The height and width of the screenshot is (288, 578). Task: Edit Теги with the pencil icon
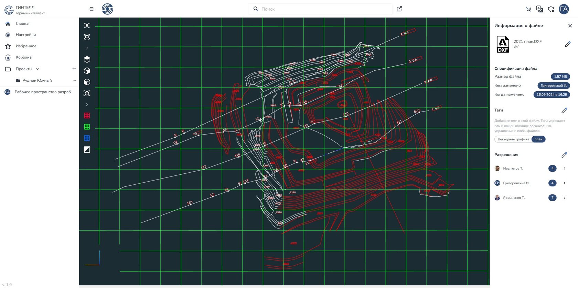pyautogui.click(x=564, y=110)
